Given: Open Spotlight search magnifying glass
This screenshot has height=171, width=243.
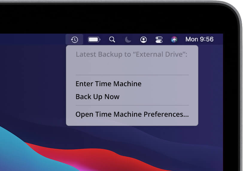Looking at the screenshot, I should [x=112, y=39].
